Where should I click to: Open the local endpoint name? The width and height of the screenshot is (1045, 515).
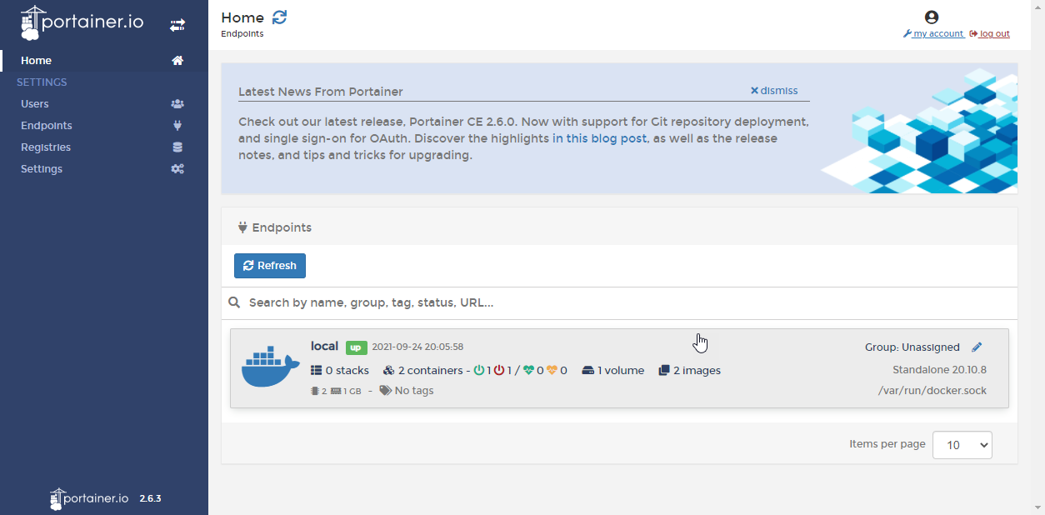pos(324,347)
